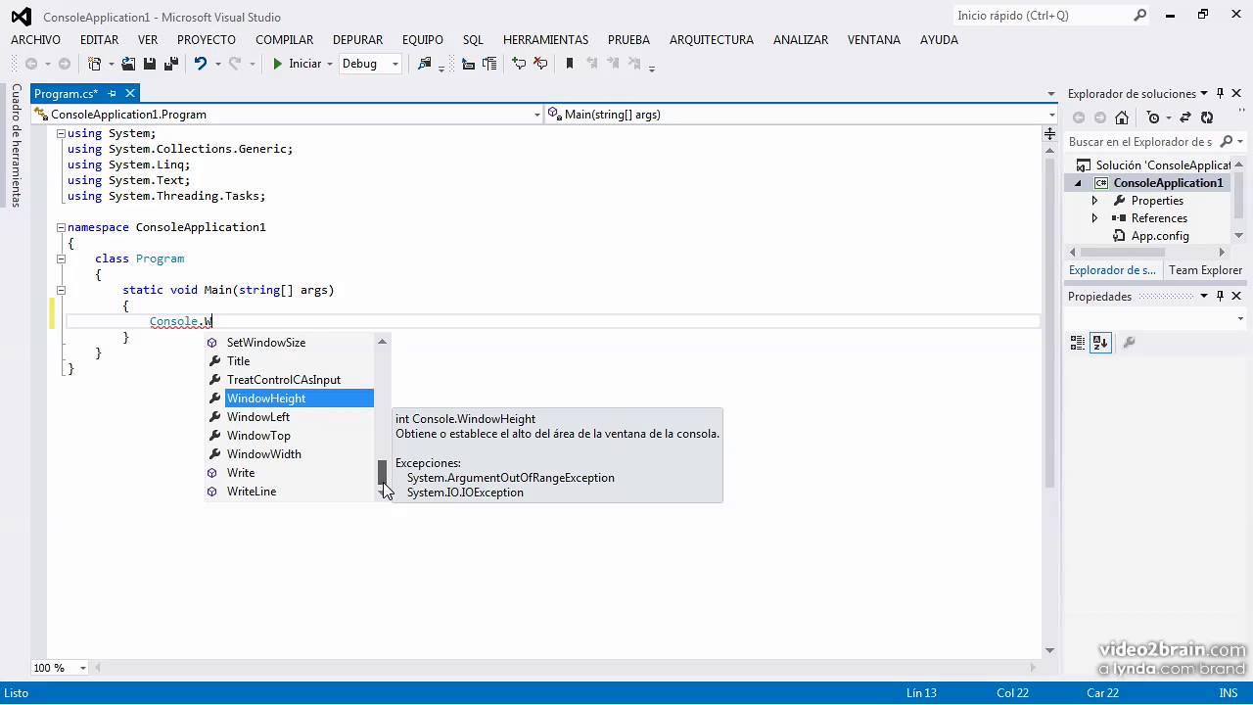Open the EDITAR menu

point(99,40)
